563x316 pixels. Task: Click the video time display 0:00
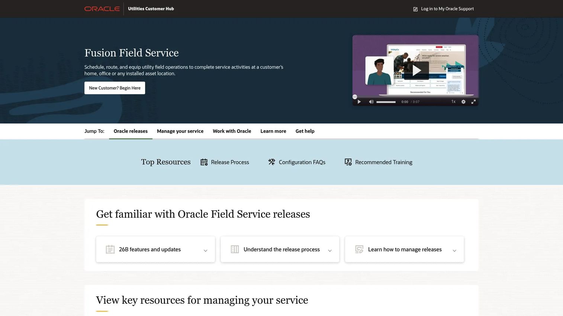[x=405, y=102]
